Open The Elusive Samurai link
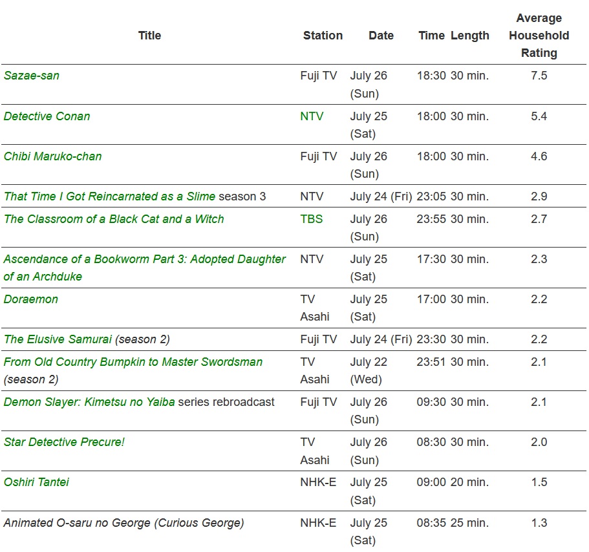Viewport: 589px width, 552px height. 58,339
